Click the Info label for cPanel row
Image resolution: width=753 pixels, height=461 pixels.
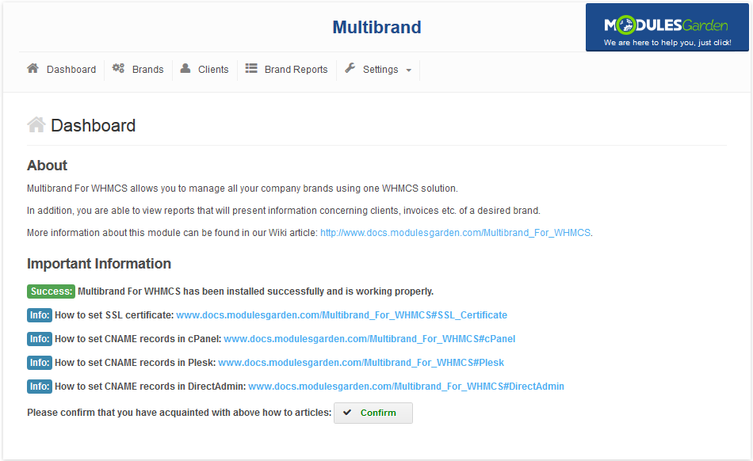(x=40, y=339)
